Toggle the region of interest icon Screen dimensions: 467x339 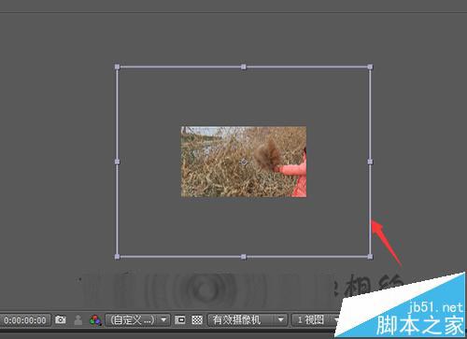(x=180, y=319)
